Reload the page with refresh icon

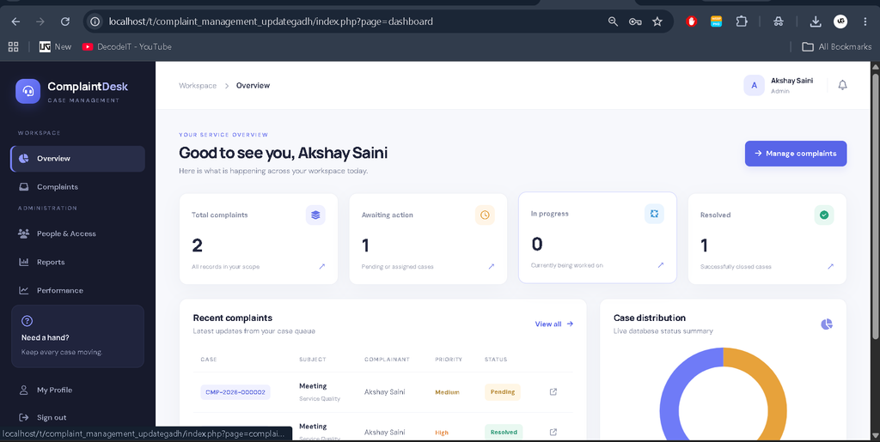(65, 21)
